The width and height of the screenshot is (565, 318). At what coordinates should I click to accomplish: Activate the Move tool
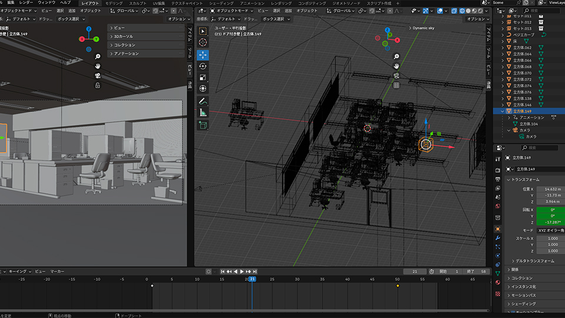coord(203,55)
